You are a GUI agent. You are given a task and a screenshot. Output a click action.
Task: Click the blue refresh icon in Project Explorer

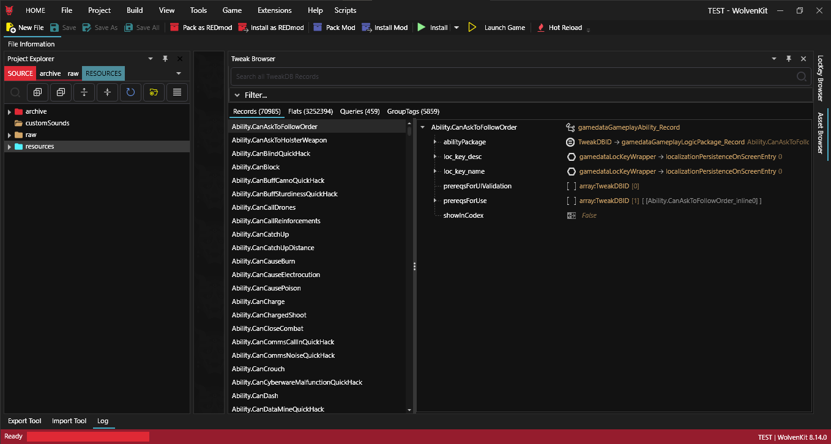point(130,92)
